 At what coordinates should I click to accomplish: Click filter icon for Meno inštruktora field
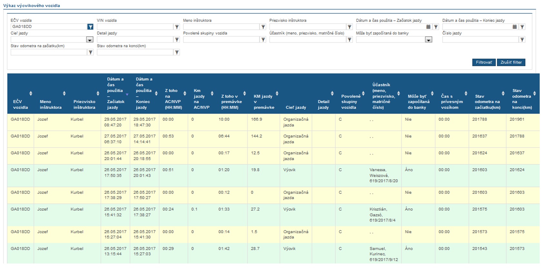(263, 27)
